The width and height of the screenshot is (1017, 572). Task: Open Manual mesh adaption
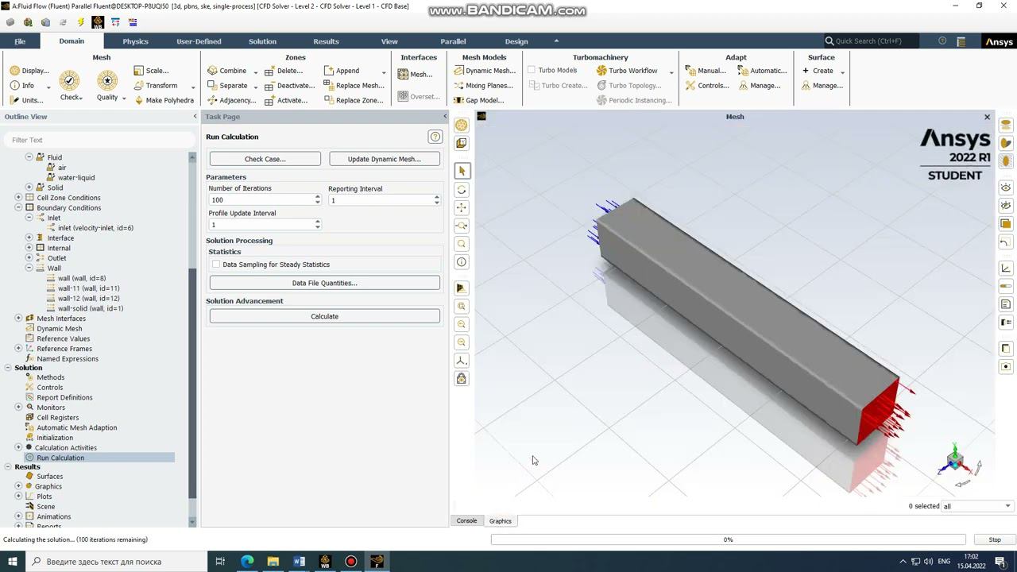[706, 71]
